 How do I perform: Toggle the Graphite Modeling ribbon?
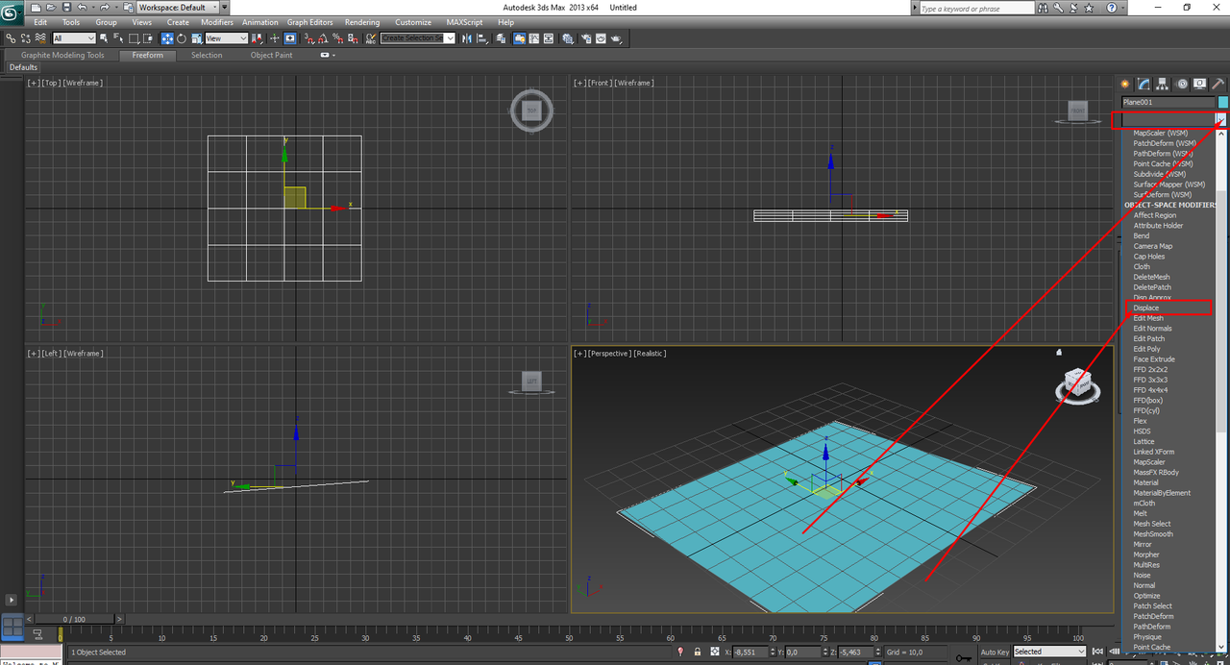pyautogui.click(x=519, y=38)
